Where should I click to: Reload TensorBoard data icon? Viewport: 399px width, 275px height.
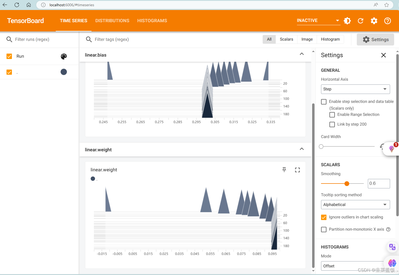pyautogui.click(x=361, y=21)
